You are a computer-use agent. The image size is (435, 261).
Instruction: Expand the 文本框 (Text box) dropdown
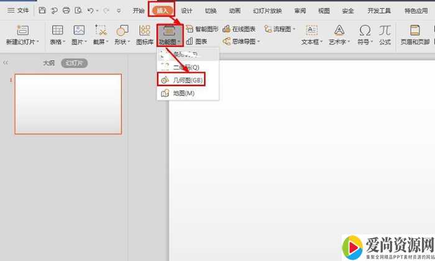pos(311,42)
